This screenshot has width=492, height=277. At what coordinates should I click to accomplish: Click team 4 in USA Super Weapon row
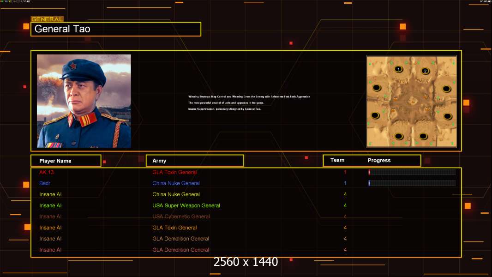pos(345,205)
